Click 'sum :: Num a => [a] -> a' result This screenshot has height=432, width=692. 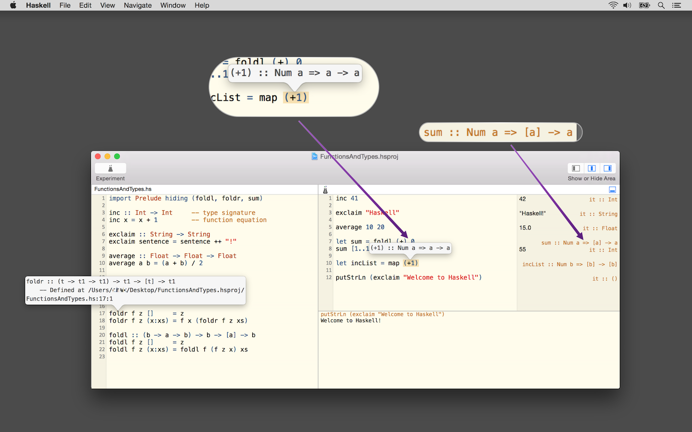[x=579, y=243]
